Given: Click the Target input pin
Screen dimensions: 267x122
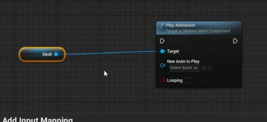Looking at the screenshot, I should coord(163,51).
